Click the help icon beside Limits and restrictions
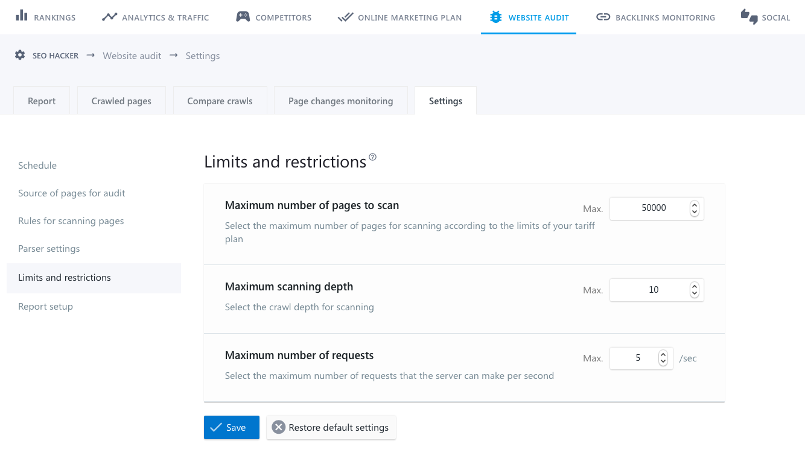Image resolution: width=805 pixels, height=450 pixels. [x=372, y=158]
